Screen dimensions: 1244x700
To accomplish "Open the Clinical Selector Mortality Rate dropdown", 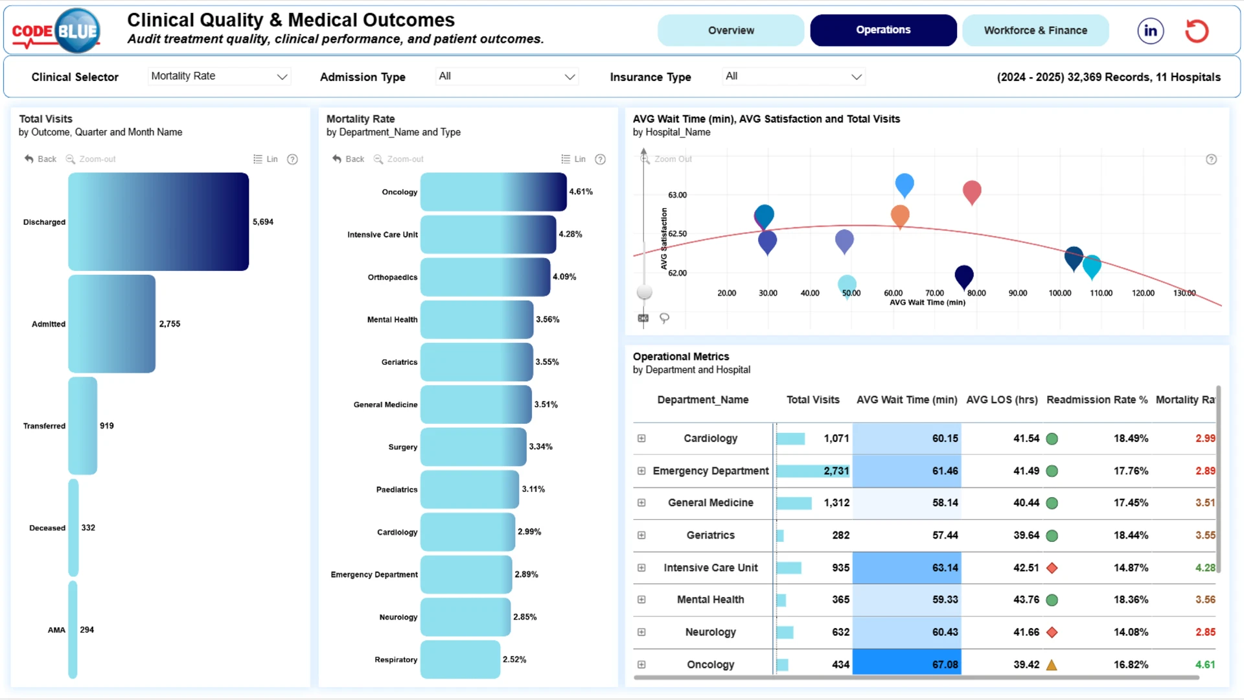I will pos(219,76).
